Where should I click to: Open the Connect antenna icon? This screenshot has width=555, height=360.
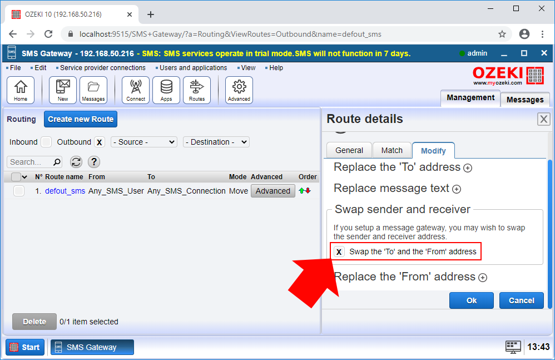136,90
